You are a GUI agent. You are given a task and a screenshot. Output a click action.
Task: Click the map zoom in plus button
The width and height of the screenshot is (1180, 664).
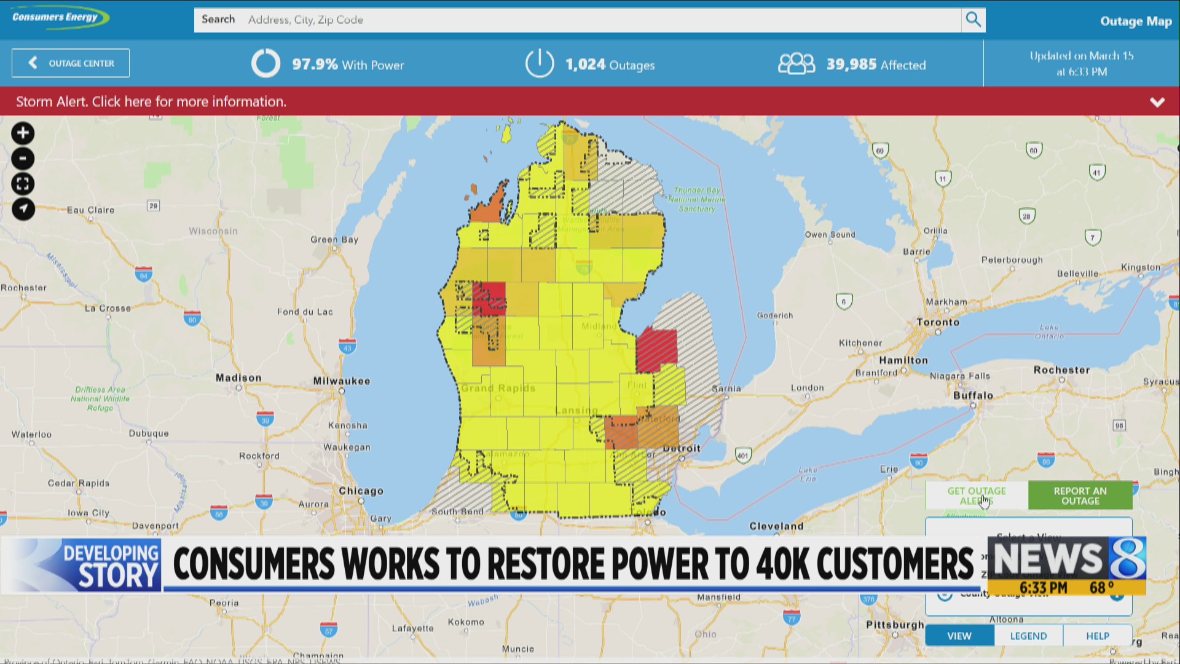point(23,133)
